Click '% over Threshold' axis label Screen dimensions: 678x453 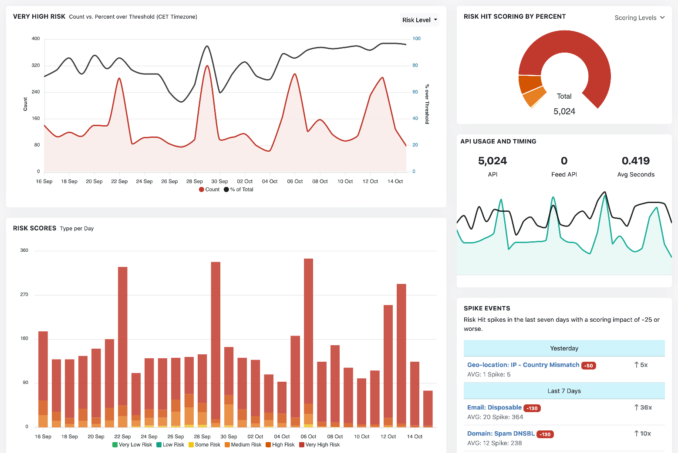click(427, 104)
